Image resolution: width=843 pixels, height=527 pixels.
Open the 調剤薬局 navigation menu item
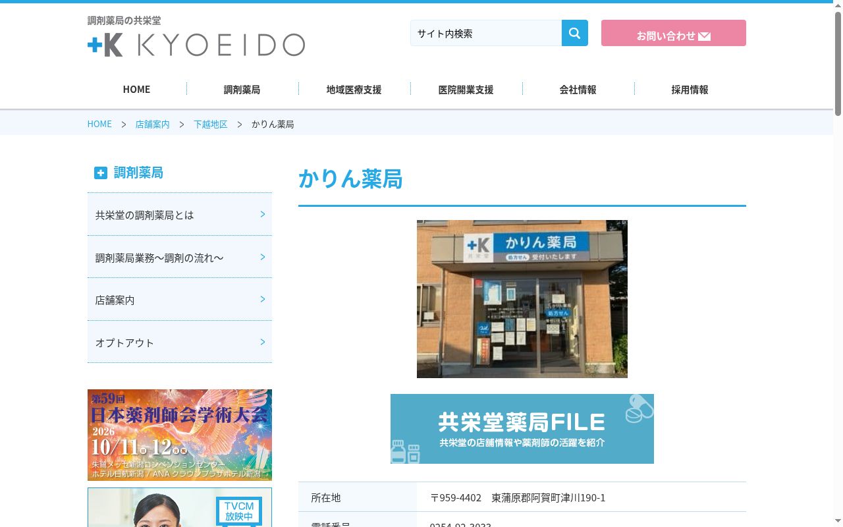pos(242,90)
